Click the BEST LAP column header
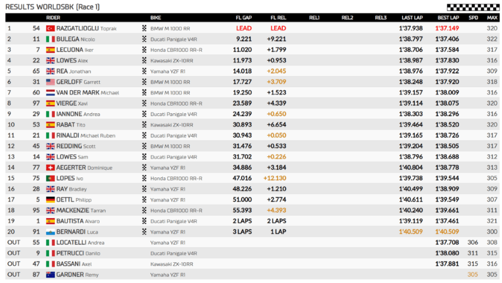 coord(448,18)
